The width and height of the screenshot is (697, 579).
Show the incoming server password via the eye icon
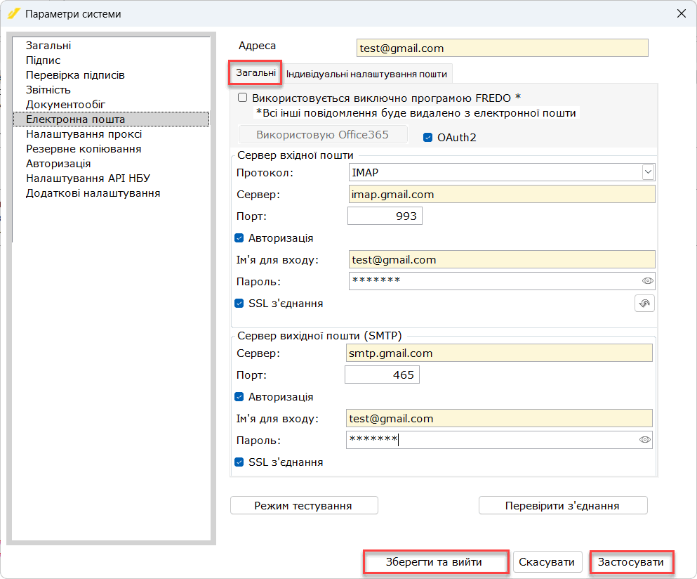point(648,281)
